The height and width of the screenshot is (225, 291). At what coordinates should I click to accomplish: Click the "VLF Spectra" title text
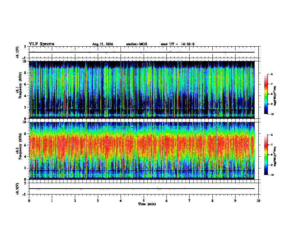tap(42, 44)
